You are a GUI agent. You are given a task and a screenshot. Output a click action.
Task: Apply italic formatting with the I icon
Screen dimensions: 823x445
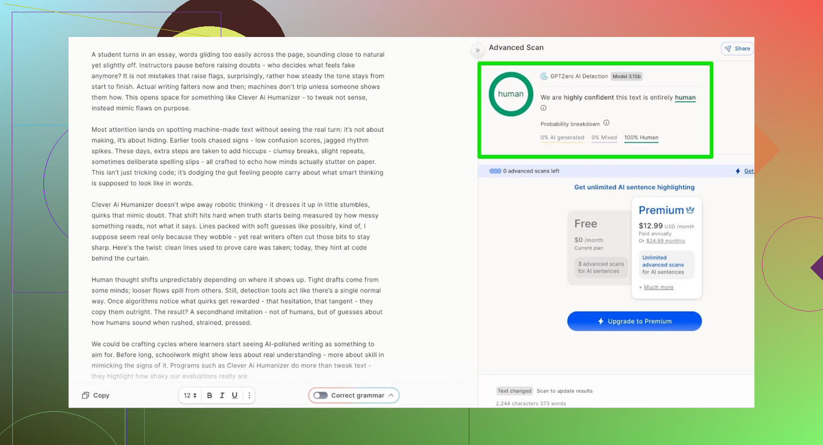pos(222,396)
